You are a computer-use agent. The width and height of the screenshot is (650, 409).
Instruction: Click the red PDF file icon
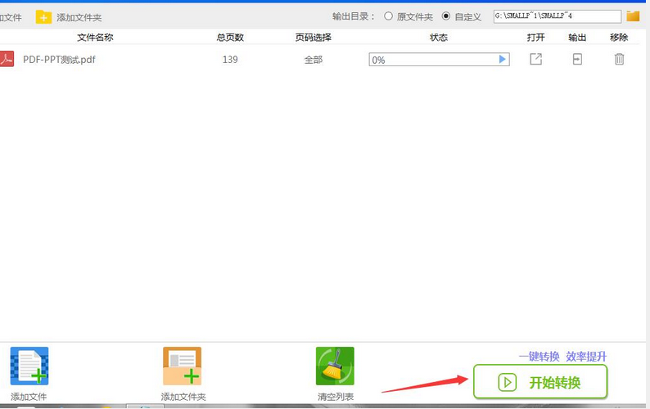(7, 59)
